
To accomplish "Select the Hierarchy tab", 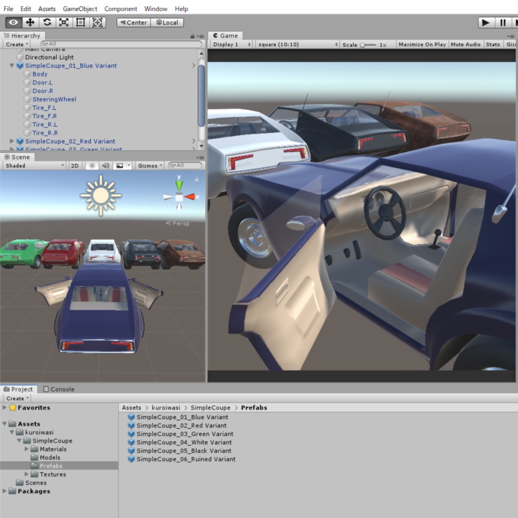I will tap(22, 36).
